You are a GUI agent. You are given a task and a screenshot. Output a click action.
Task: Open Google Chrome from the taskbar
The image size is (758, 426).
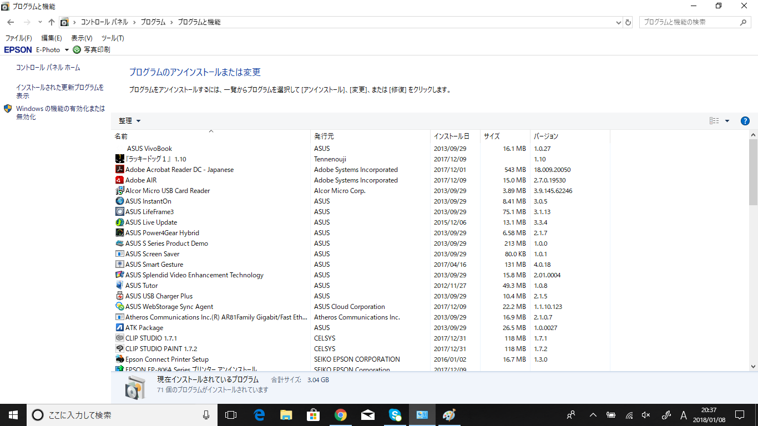(x=341, y=415)
